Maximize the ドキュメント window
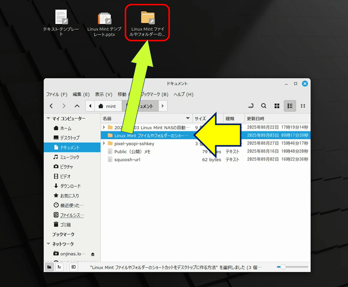This screenshot has width=348, height=287. (295, 83)
